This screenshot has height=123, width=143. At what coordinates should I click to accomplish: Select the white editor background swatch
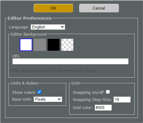click(x=26, y=45)
